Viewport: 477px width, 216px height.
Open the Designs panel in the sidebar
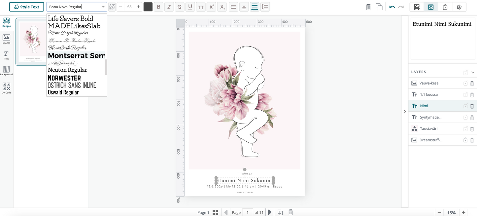(6, 22)
